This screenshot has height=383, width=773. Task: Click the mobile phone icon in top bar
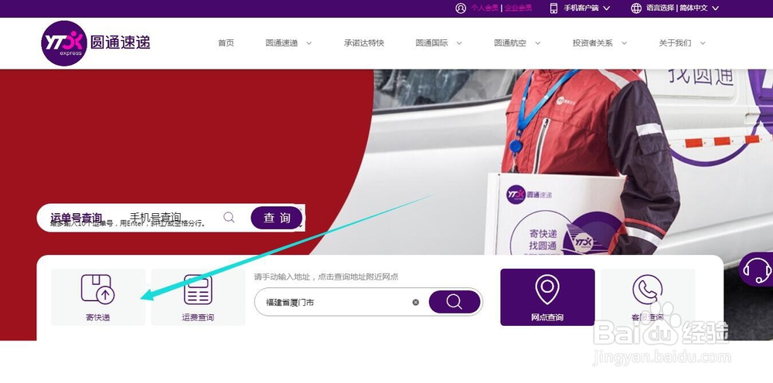coord(553,8)
